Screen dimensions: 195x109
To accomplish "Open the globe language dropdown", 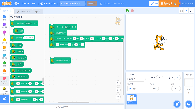I will point(17,3).
